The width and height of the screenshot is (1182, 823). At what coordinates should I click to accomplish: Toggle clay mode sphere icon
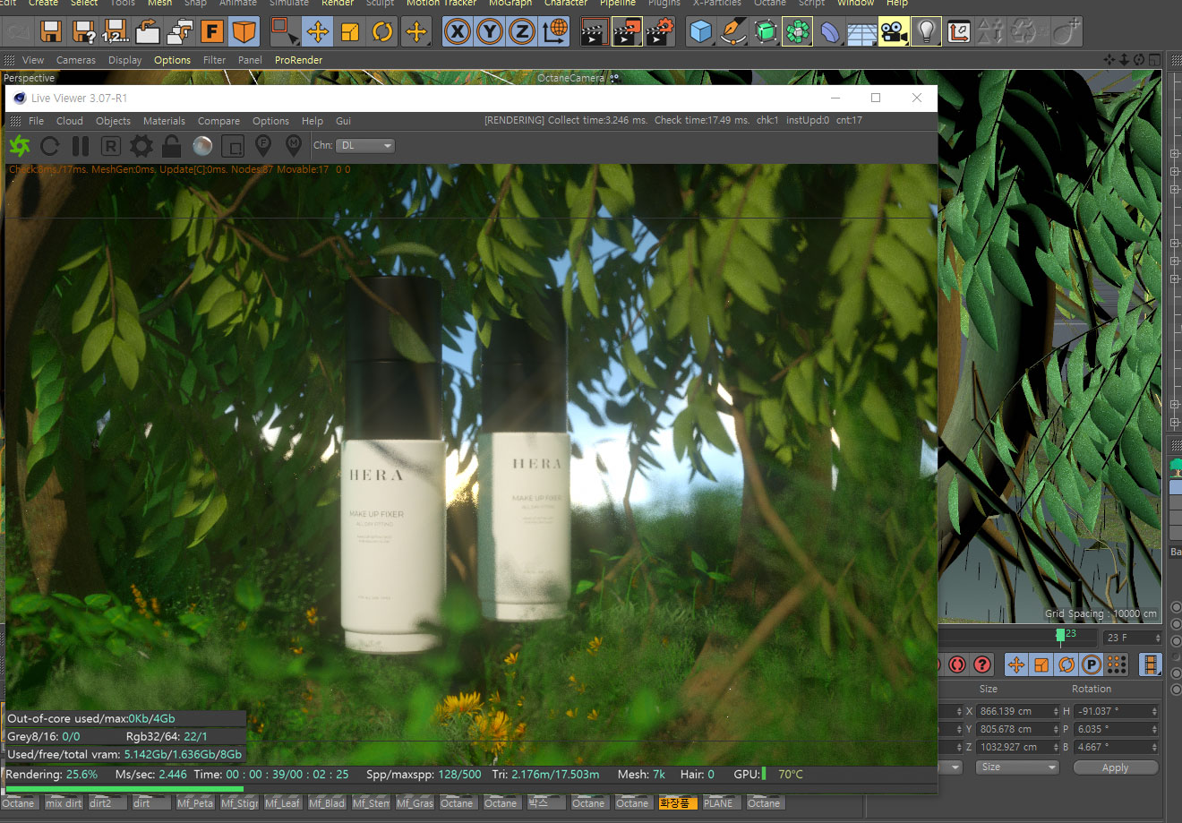(x=202, y=146)
